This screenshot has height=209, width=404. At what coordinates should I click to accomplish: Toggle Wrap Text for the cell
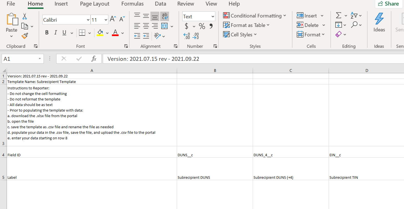point(165,16)
